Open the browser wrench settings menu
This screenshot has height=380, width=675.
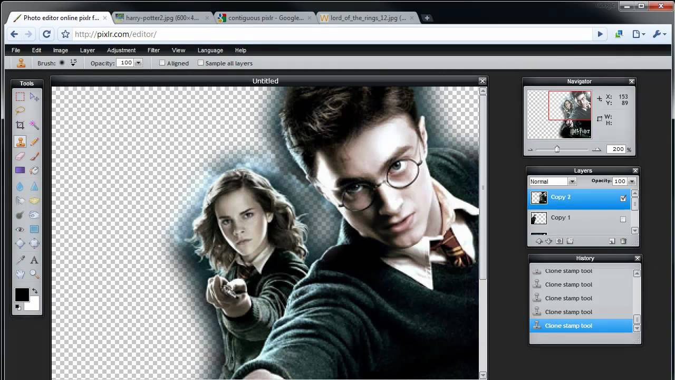[x=660, y=34]
